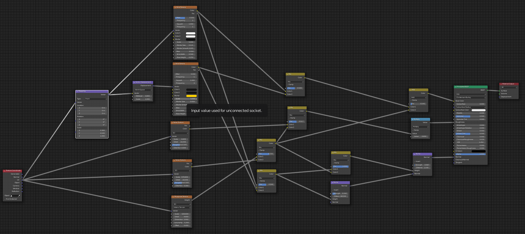Click the Height output socket on Musgrave Texture
Screen dimensions: 525x234
192,200
